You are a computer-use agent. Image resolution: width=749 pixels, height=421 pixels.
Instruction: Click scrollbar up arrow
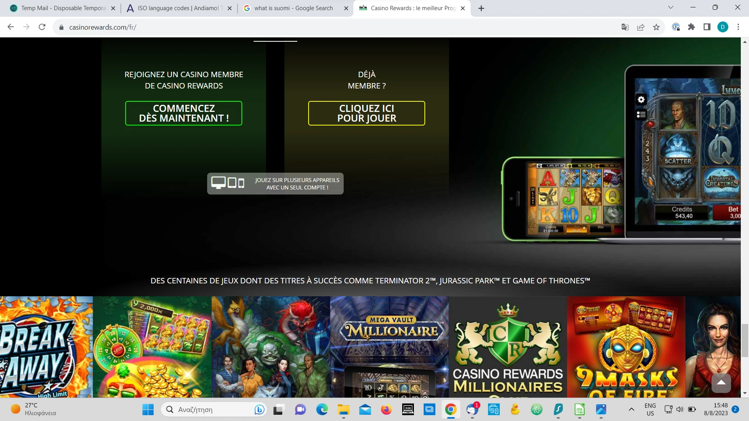745,41
